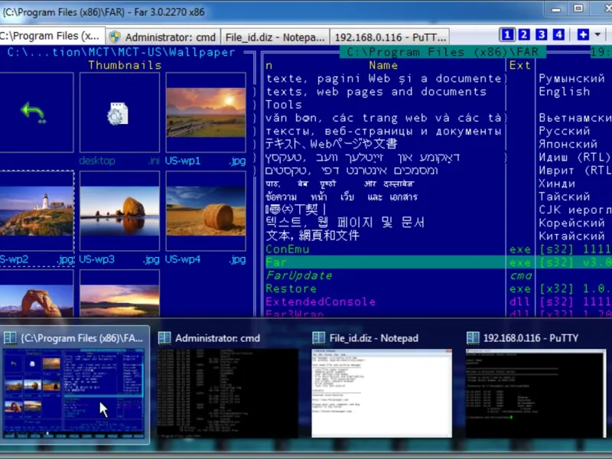
Task: Click the Thumbnails panel title
Action: (125, 65)
